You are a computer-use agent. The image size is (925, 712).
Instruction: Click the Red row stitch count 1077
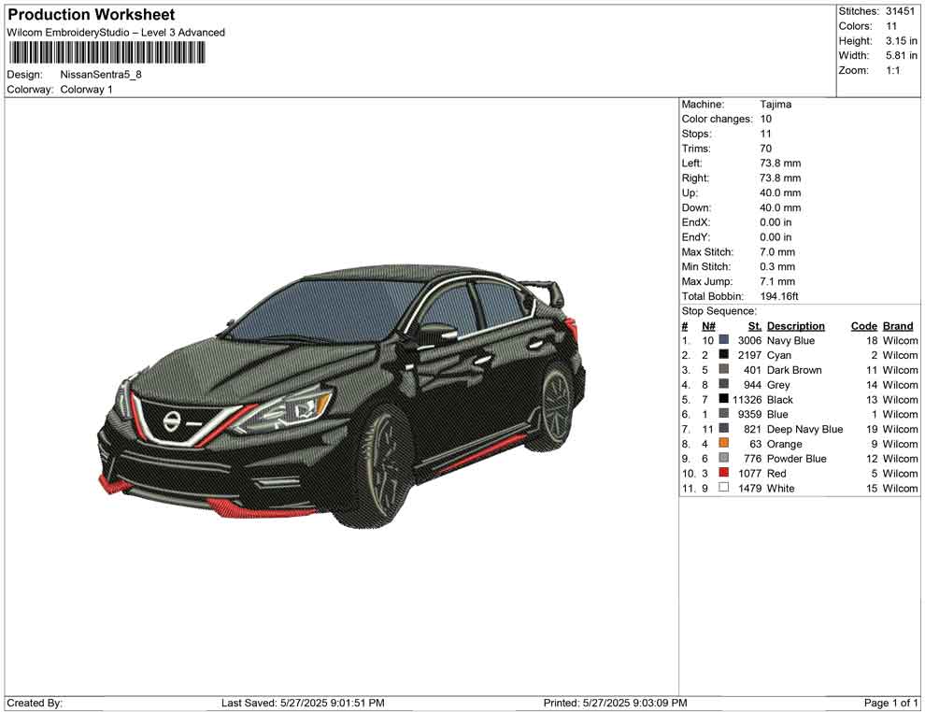click(749, 473)
